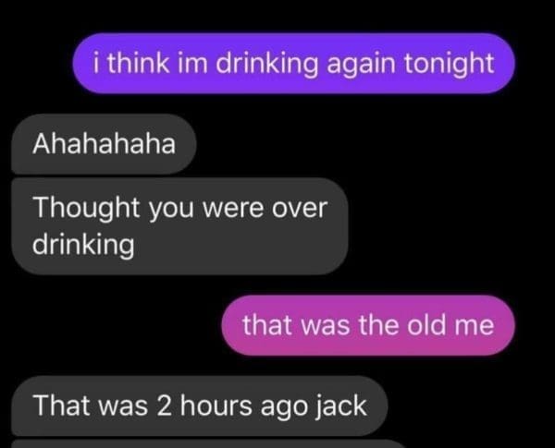Click the word 'ago' in the last message
The image size is (555, 448).
[284, 408]
